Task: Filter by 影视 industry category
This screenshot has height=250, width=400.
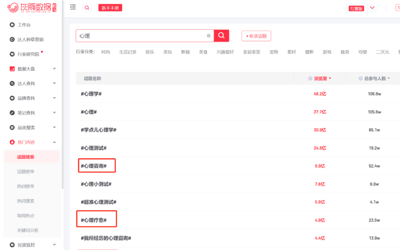Action: click(x=186, y=52)
